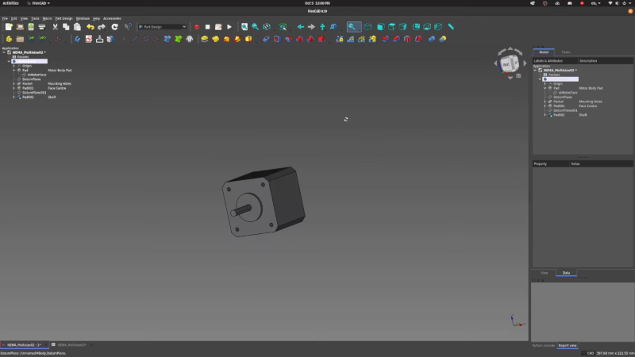Collapse the Pad item in right model tree

[x=545, y=88]
